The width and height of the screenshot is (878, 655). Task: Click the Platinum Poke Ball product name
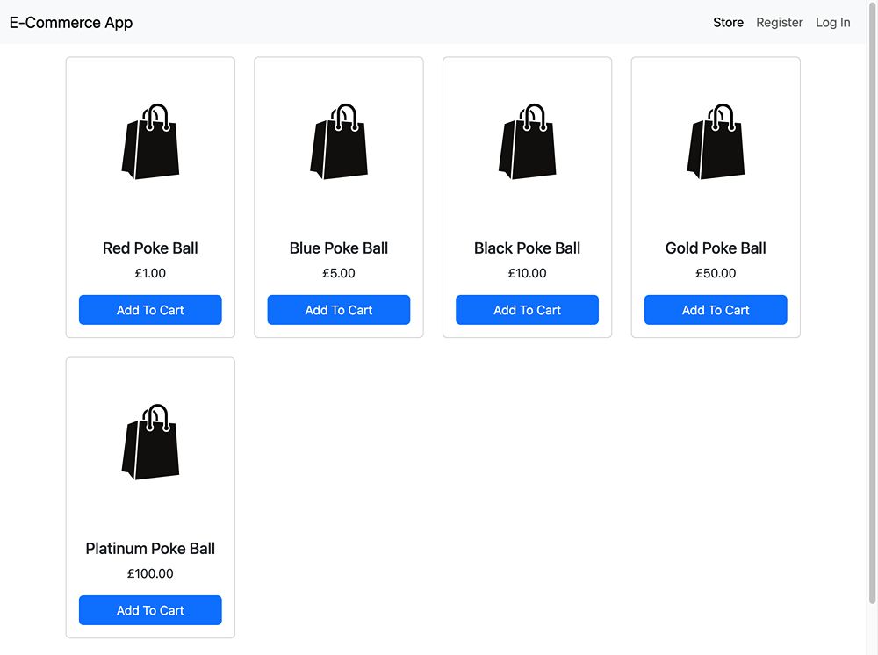(150, 549)
